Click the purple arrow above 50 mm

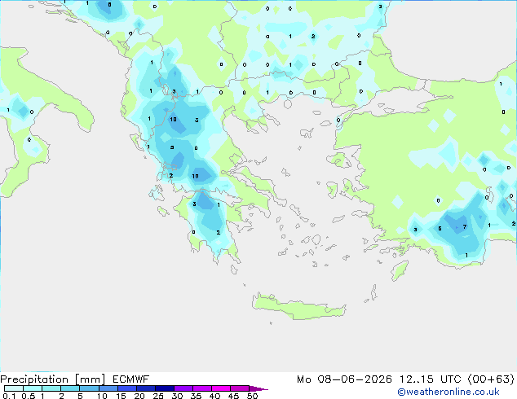[258, 388]
